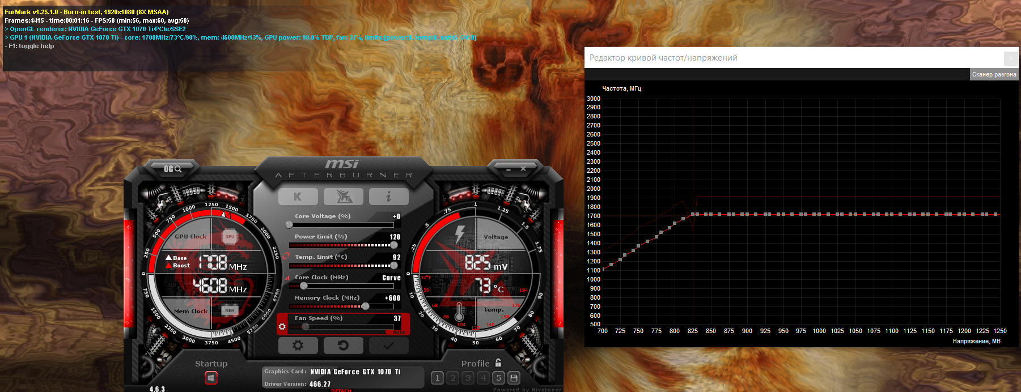This screenshot has width=1021, height=392.
Task: Click the Temp. Limit slider handle
Action: tap(394, 265)
